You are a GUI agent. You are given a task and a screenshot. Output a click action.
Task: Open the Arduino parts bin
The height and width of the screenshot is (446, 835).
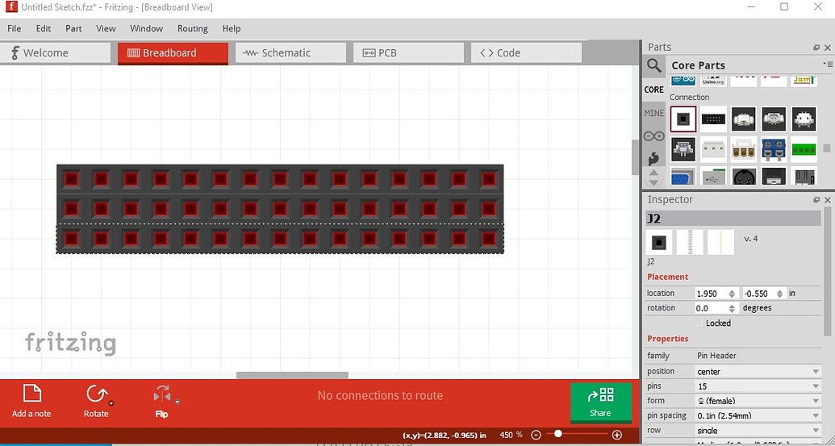(x=654, y=136)
